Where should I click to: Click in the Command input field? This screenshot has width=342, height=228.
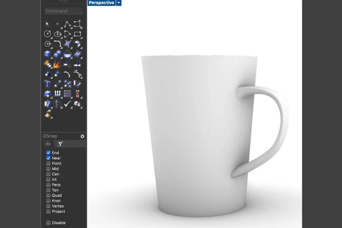click(x=64, y=11)
